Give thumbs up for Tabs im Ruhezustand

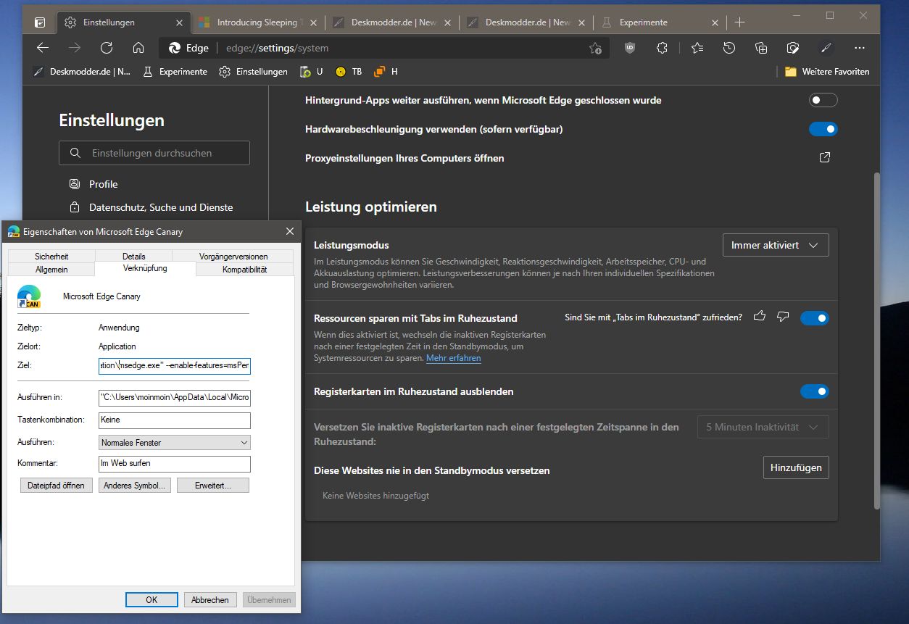[760, 317]
